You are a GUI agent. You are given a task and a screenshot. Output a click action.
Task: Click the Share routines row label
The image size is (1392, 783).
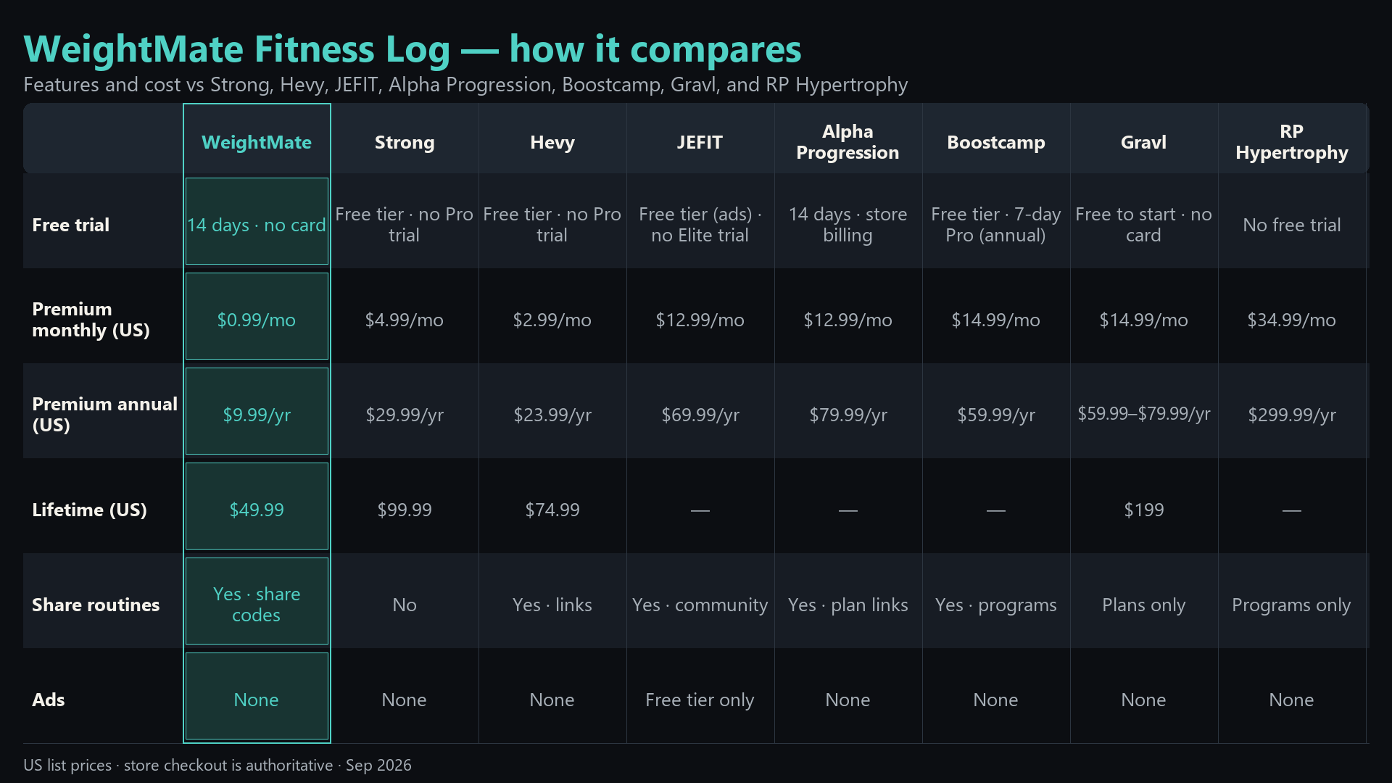[96, 605]
